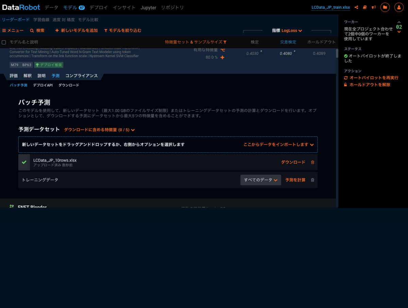Click 新しいモデルを追加 button

tap(76, 31)
